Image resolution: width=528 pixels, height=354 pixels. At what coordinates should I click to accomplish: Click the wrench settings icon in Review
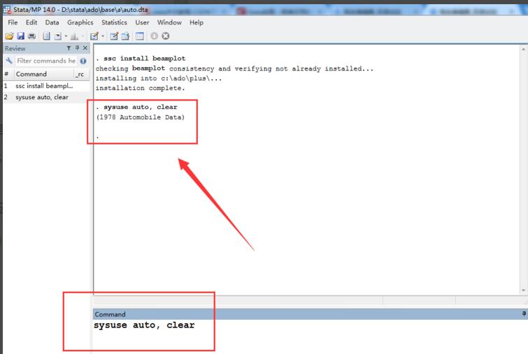(x=9, y=61)
